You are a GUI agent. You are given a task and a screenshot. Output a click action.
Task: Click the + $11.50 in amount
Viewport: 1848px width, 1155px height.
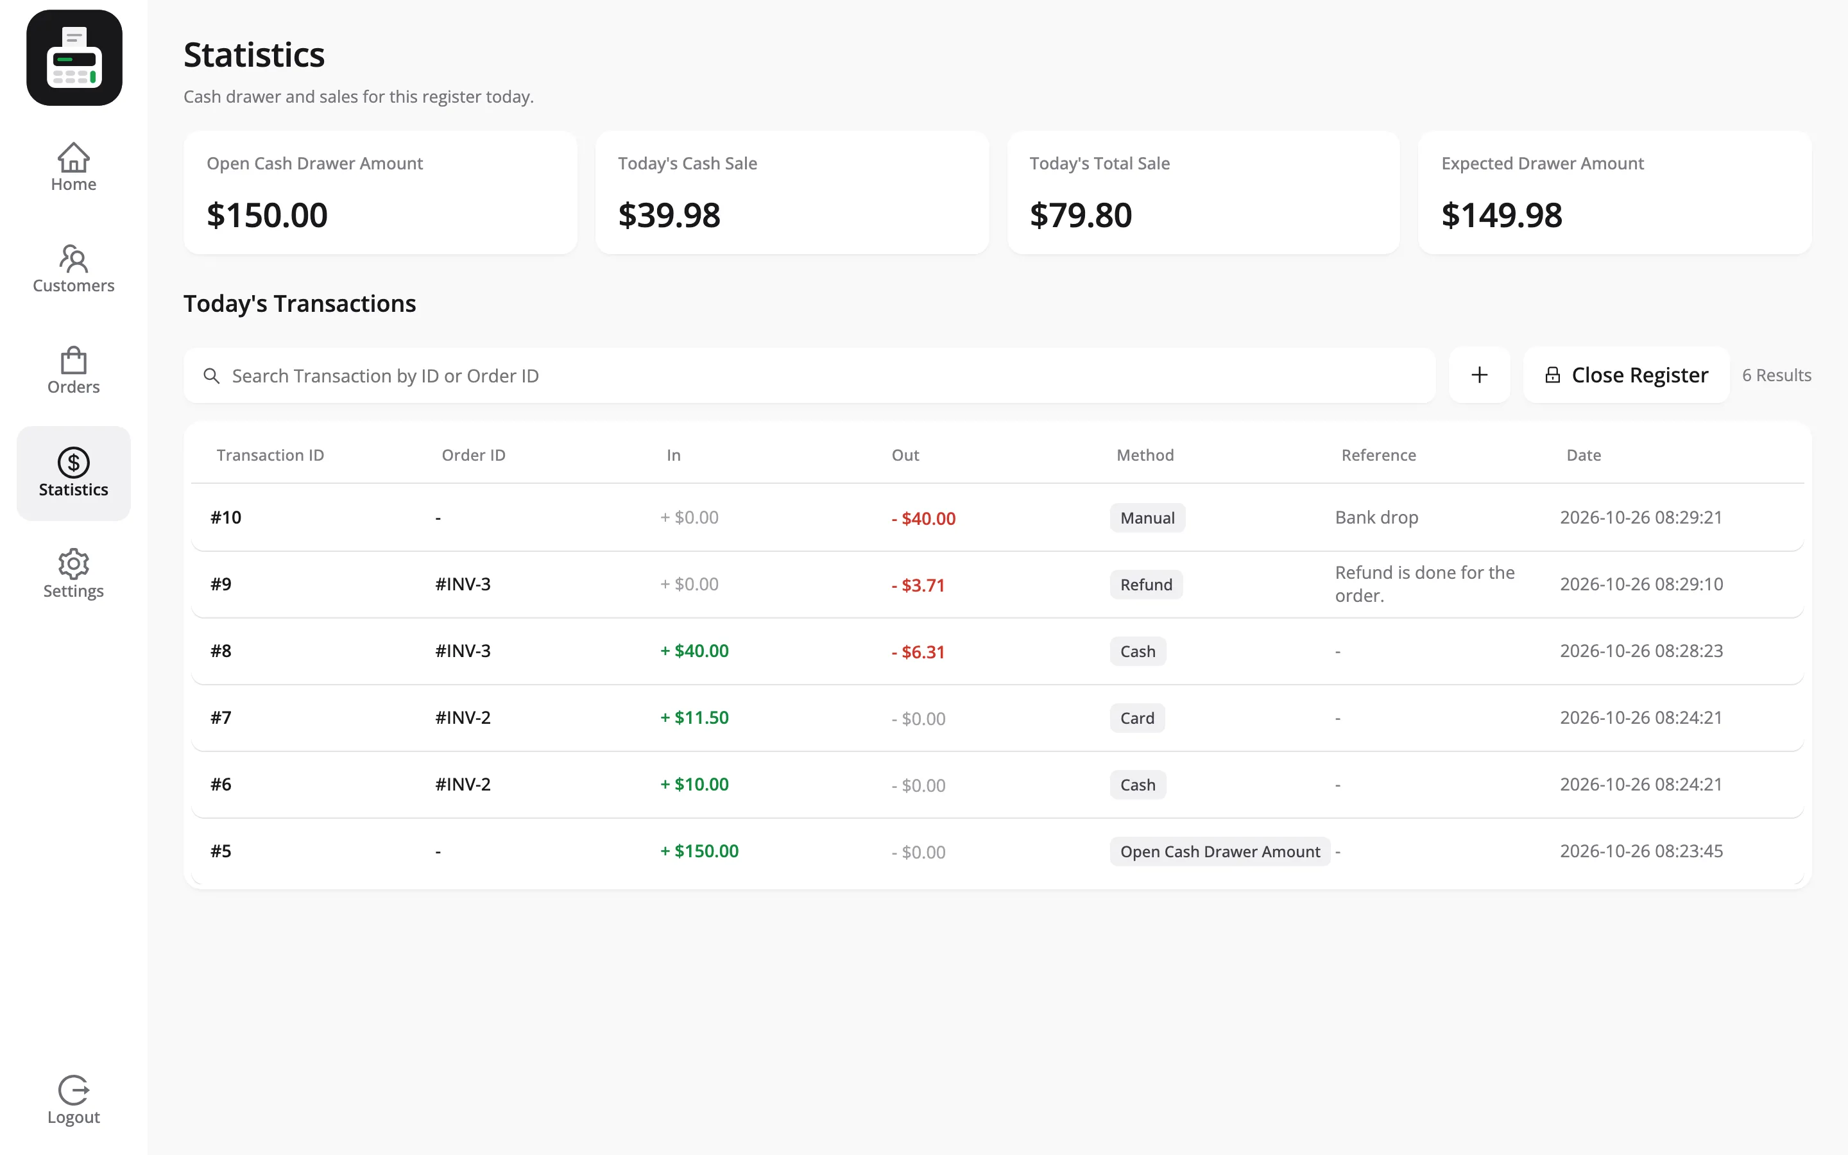coord(694,718)
